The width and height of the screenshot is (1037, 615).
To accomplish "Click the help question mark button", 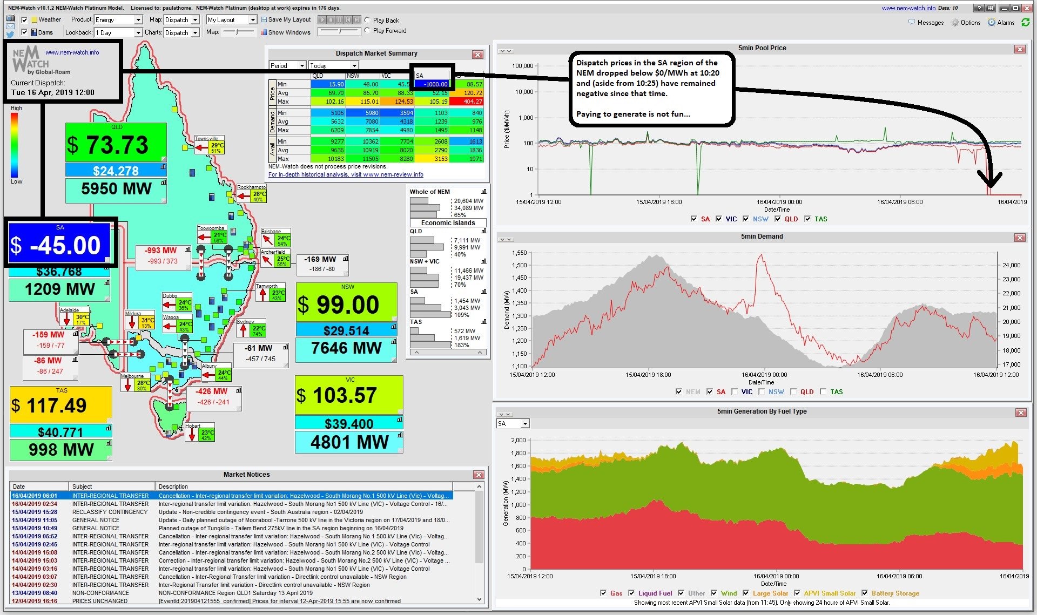I will point(979,8).
